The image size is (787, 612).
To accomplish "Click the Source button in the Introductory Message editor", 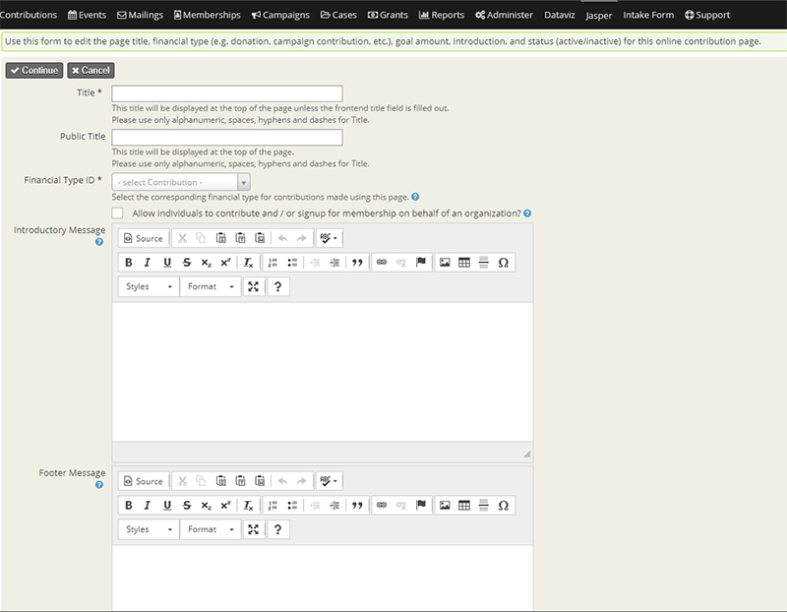I will tap(144, 237).
